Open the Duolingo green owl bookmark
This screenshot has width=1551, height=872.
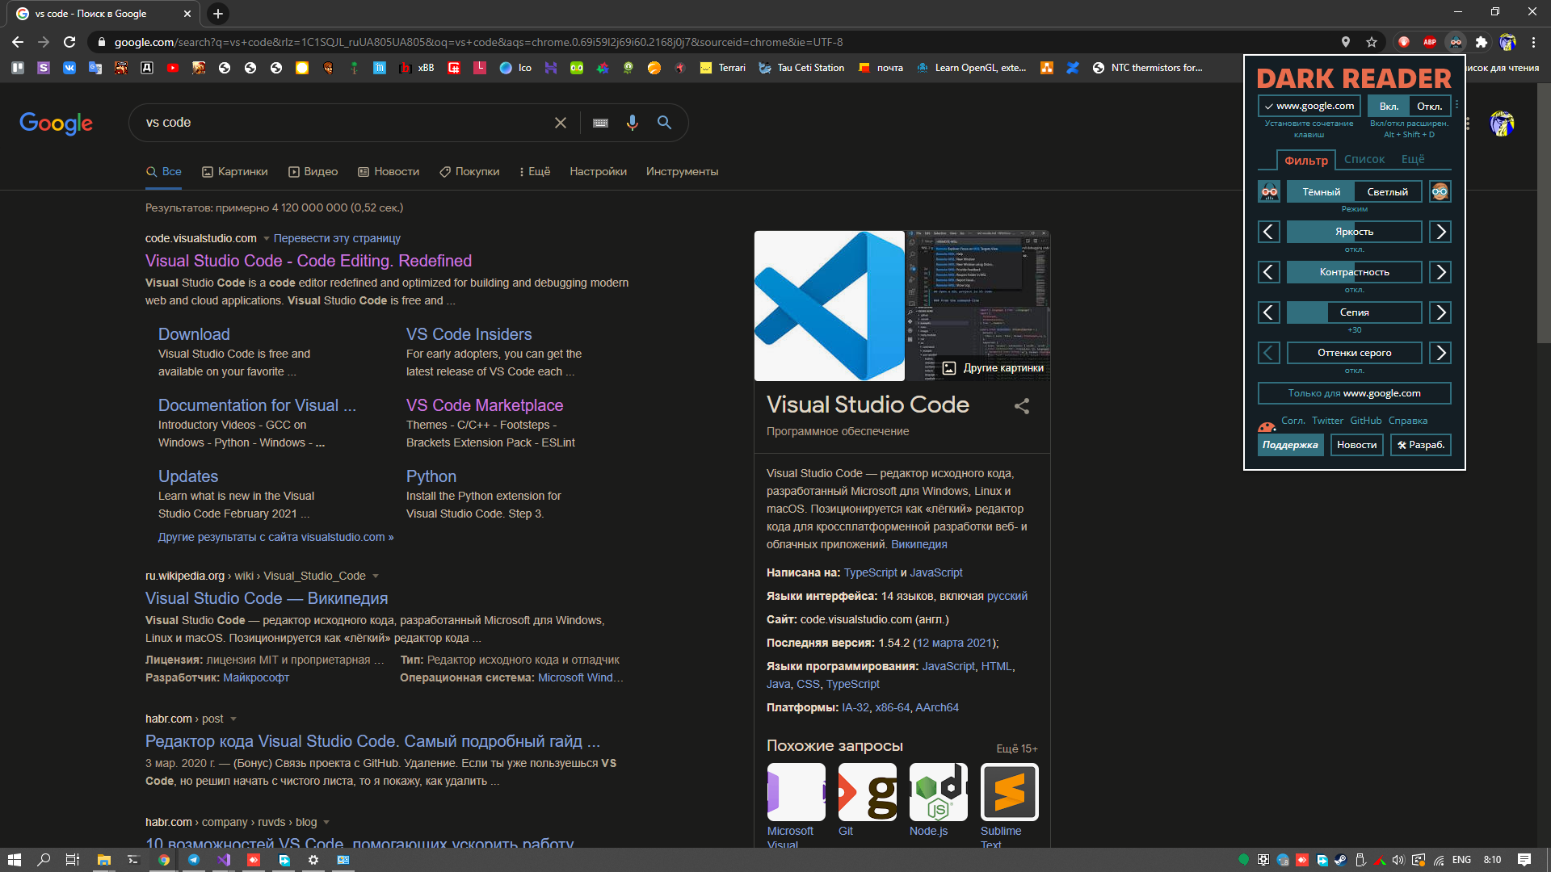click(577, 68)
